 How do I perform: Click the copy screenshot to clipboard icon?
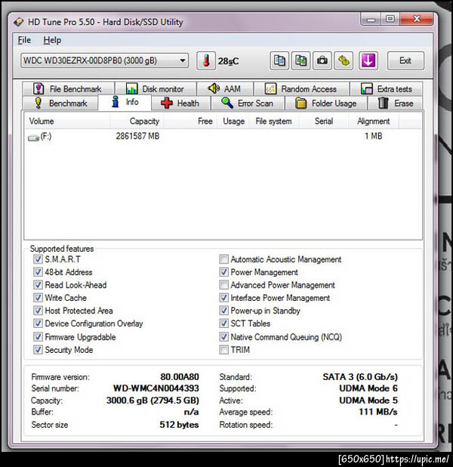pyautogui.click(x=300, y=60)
